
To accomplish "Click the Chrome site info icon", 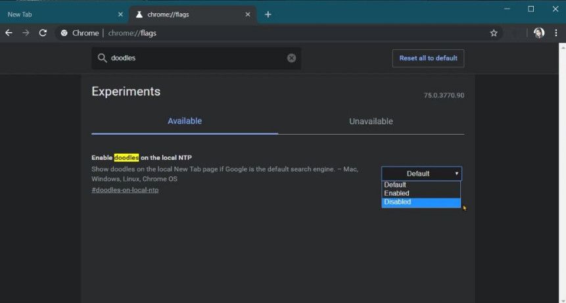I will coord(64,33).
